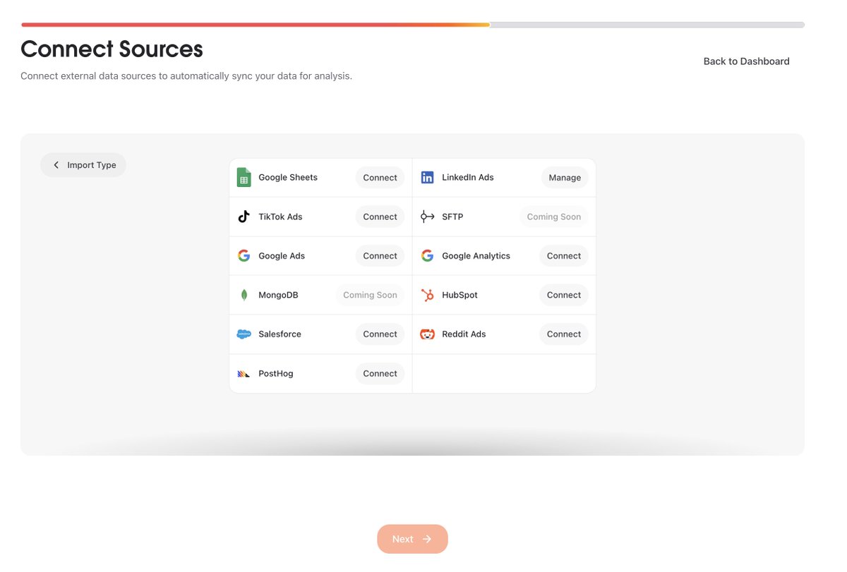This screenshot has width=847, height=572.
Task: Click the Google Ads label
Action: [x=282, y=256]
